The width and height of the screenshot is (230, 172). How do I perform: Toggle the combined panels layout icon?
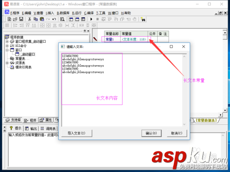click(x=83, y=19)
